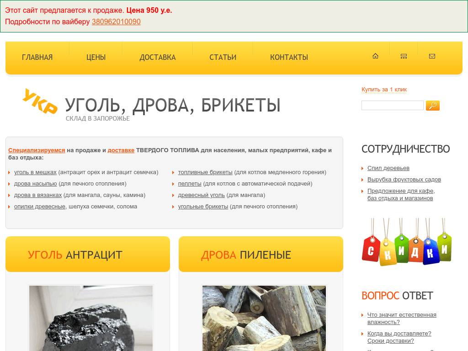Go to СТАТЬИ page
This screenshot has height=351, width=468.
pos(223,58)
